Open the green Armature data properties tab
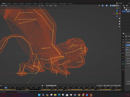The width and height of the screenshot is (130, 97). coord(123,64)
